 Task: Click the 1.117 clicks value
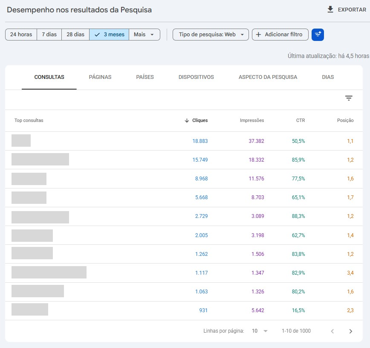point(201,273)
